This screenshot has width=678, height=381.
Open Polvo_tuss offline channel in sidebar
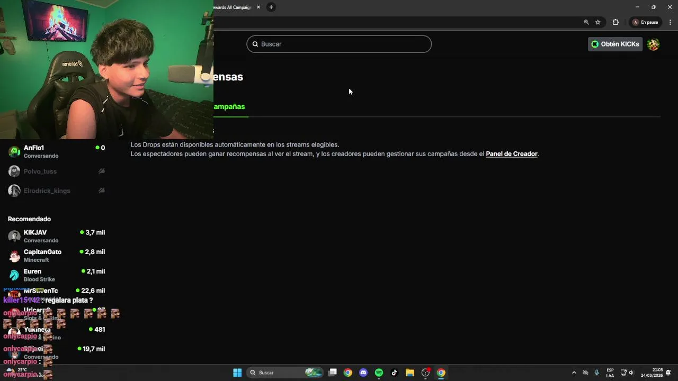(57, 171)
